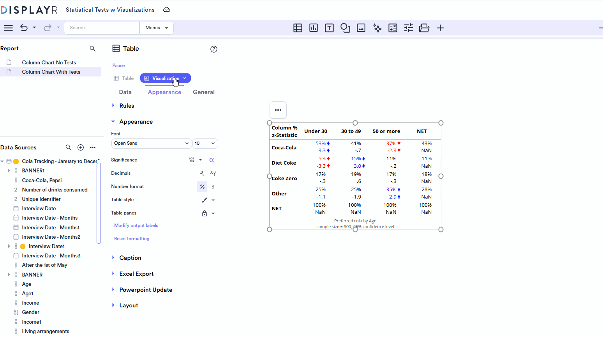
Task: Open the table style dropdown arrow
Action: (x=213, y=200)
